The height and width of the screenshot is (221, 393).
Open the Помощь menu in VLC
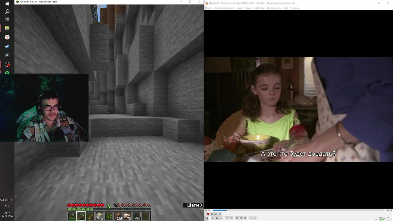pyautogui.click(x=295, y=8)
